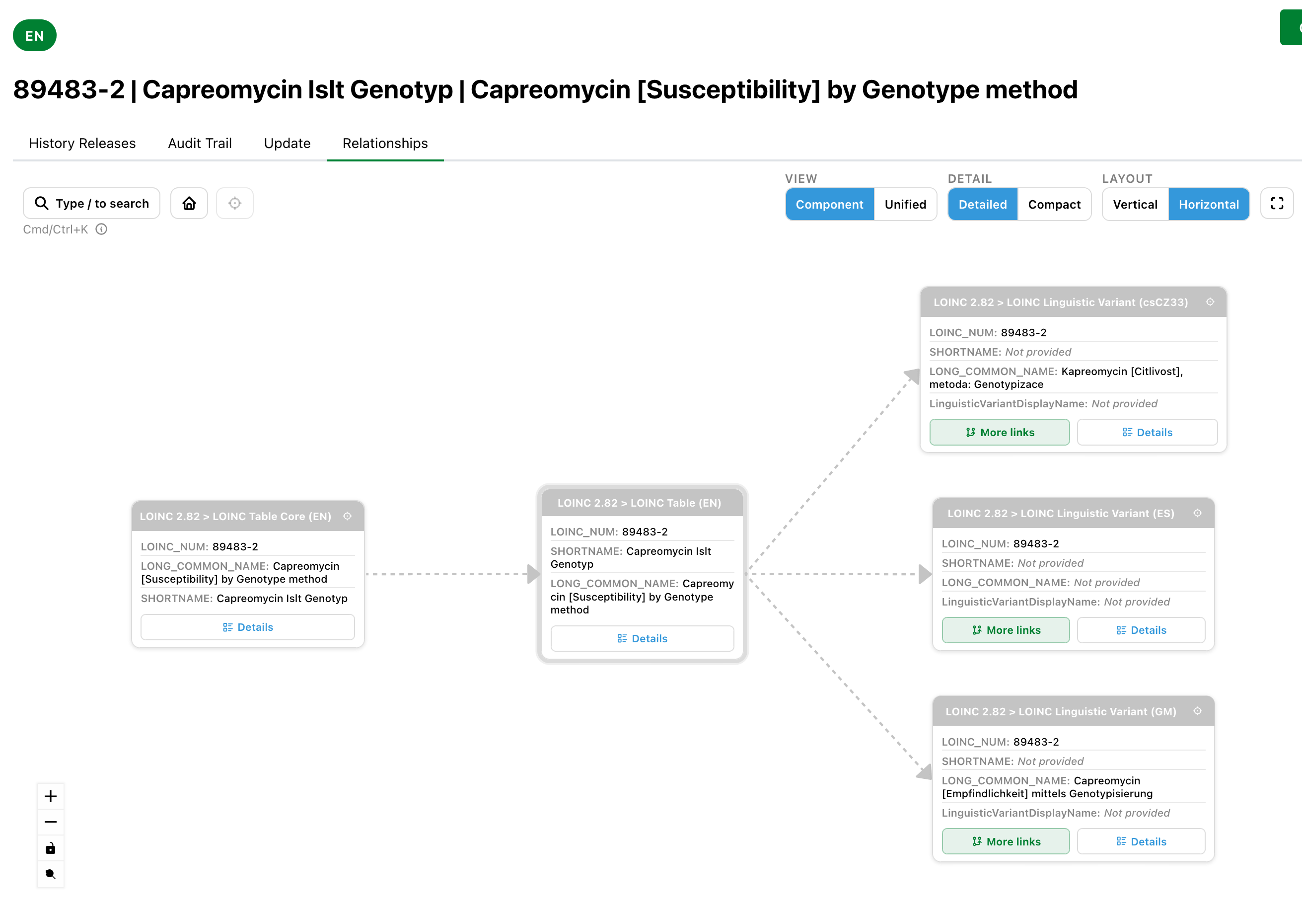The height and width of the screenshot is (913, 1302).
Task: Click More links on csCZ33 variant card
Action: (x=999, y=432)
